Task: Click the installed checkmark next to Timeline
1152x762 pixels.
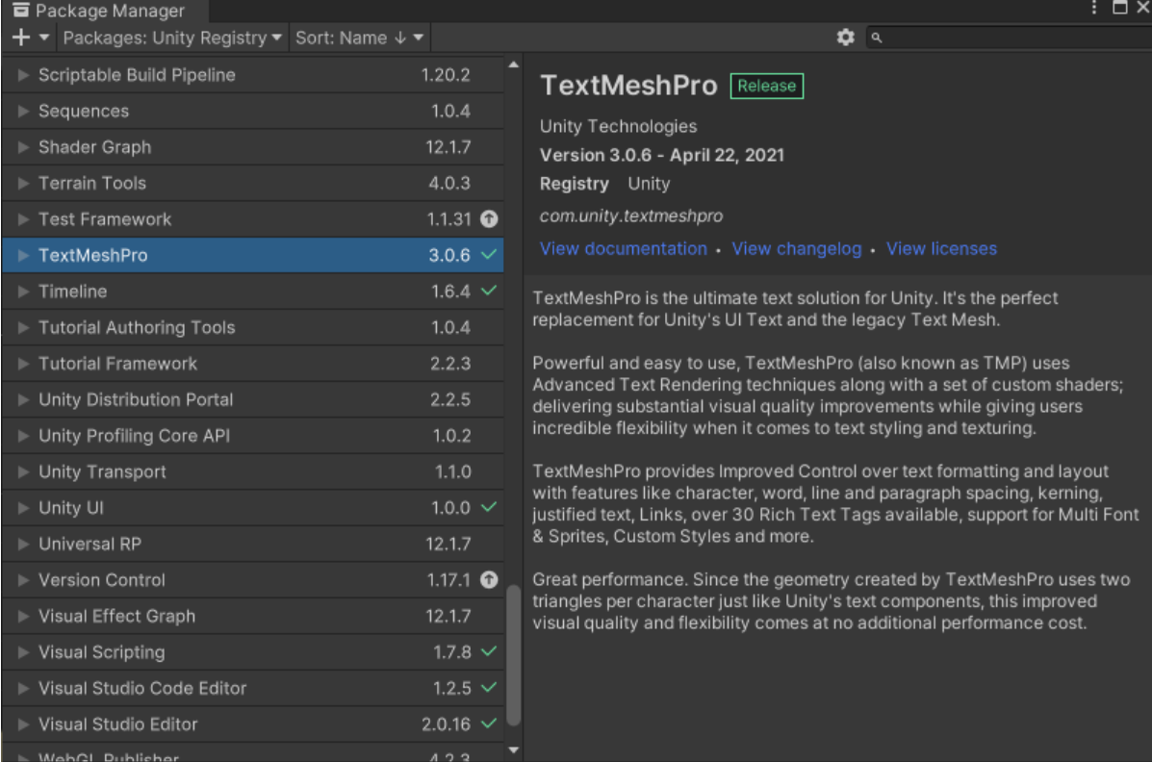Action: 489,291
